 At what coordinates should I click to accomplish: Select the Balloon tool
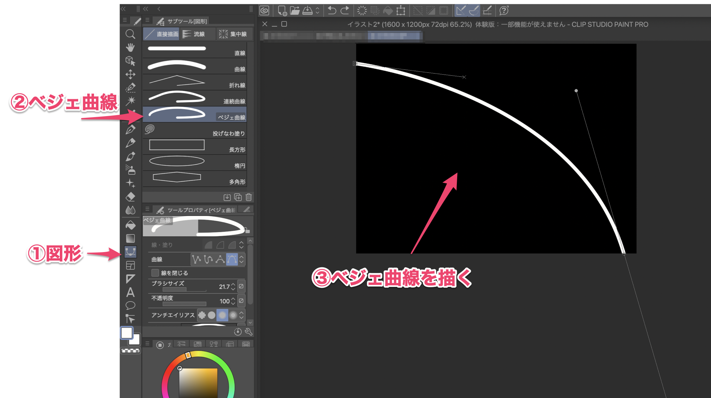(x=130, y=305)
